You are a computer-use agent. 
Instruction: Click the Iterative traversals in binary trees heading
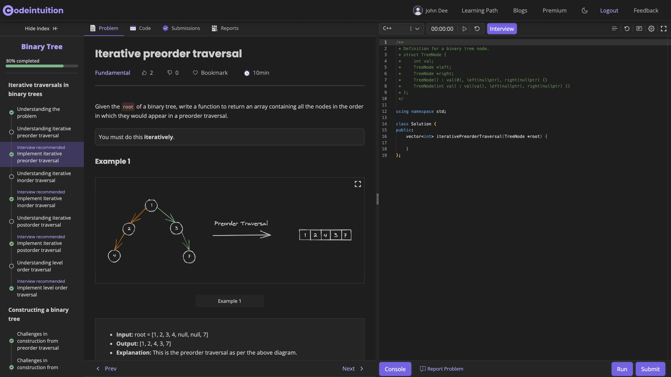pos(38,89)
